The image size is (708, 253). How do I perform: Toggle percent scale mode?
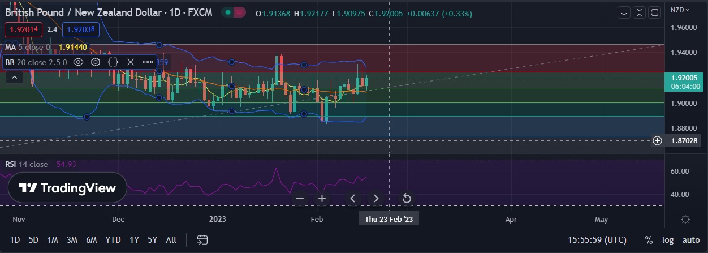point(649,240)
